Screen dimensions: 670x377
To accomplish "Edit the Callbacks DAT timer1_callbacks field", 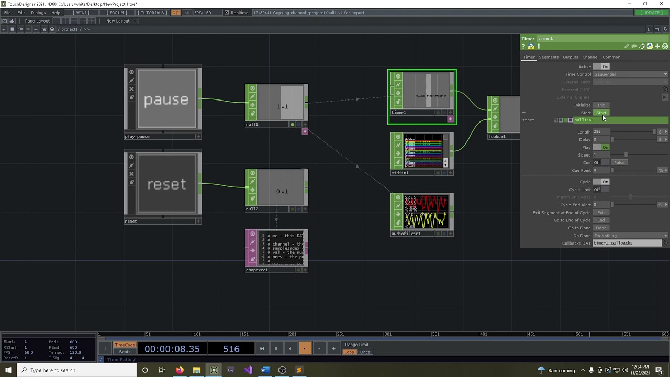I will [x=627, y=243].
